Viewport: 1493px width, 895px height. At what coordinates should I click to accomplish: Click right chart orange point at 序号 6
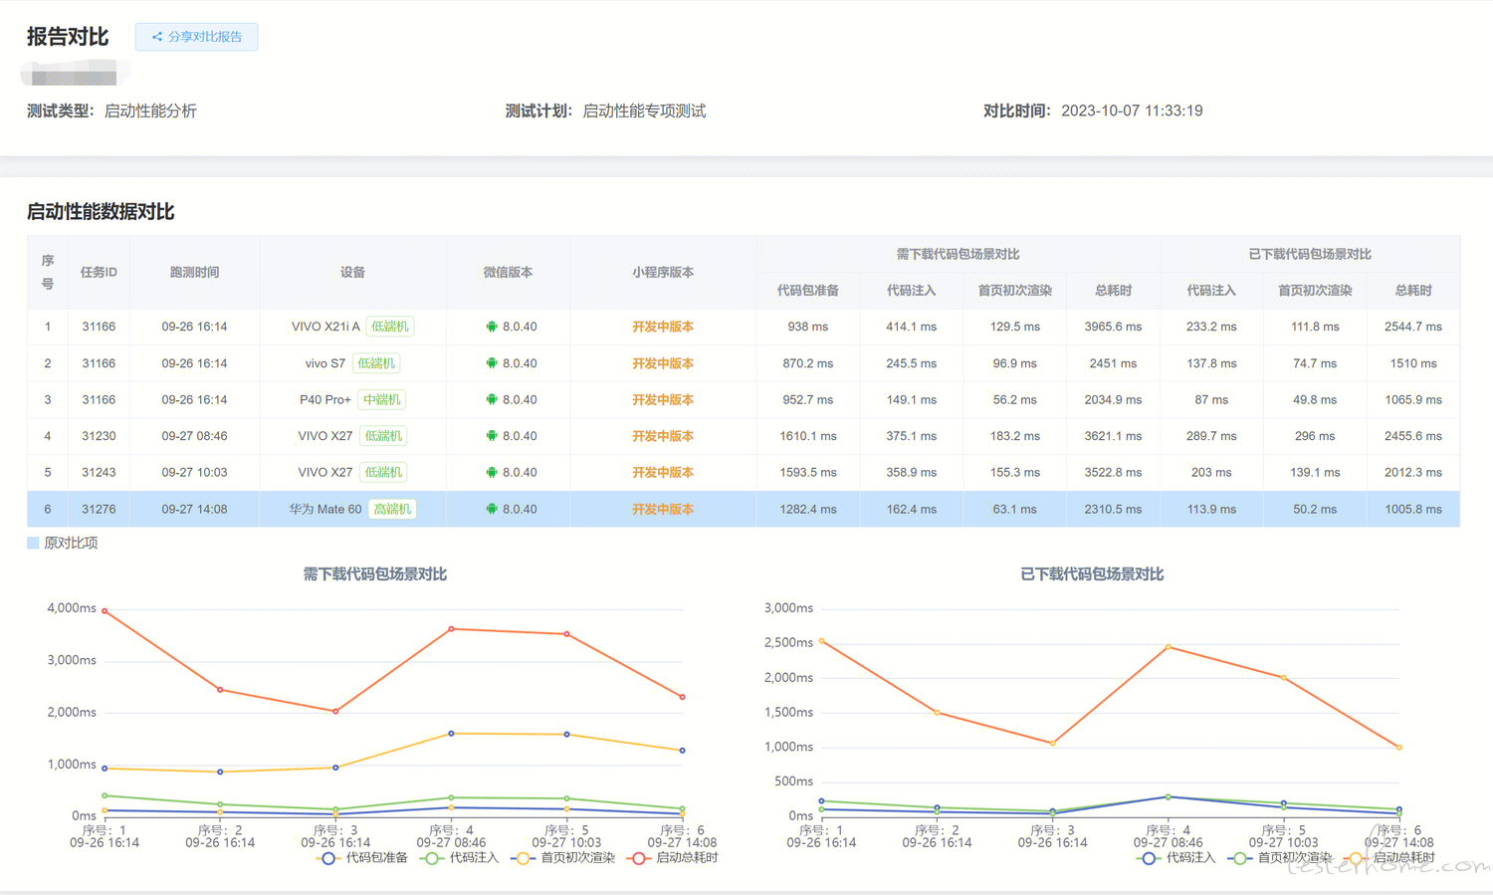[x=1399, y=747]
